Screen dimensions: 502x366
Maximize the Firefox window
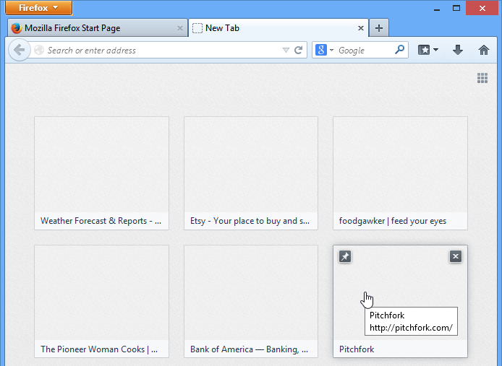(456, 9)
